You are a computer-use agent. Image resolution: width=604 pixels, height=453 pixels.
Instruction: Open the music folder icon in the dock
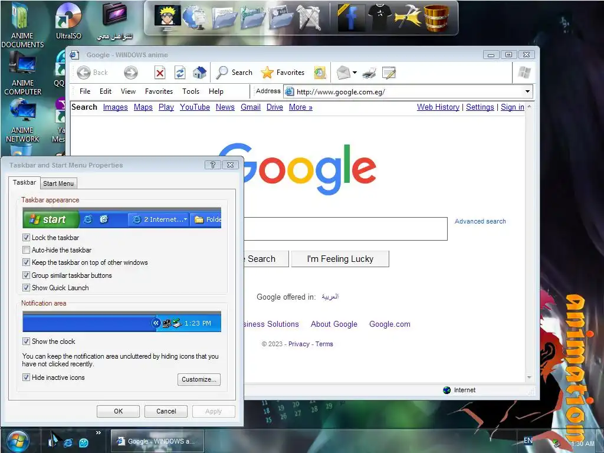tap(252, 18)
